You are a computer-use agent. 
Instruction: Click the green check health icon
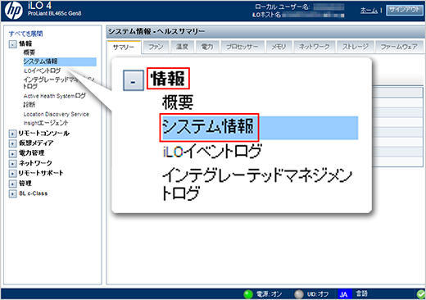421,294
